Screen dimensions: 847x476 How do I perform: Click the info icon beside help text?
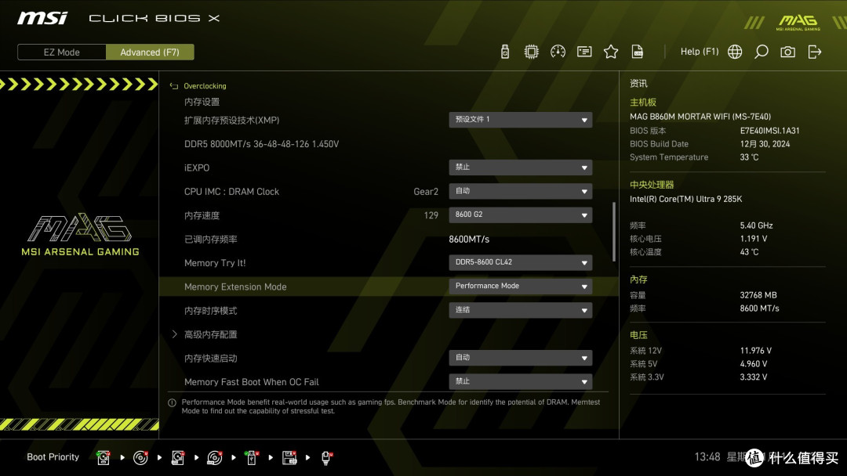tap(172, 402)
